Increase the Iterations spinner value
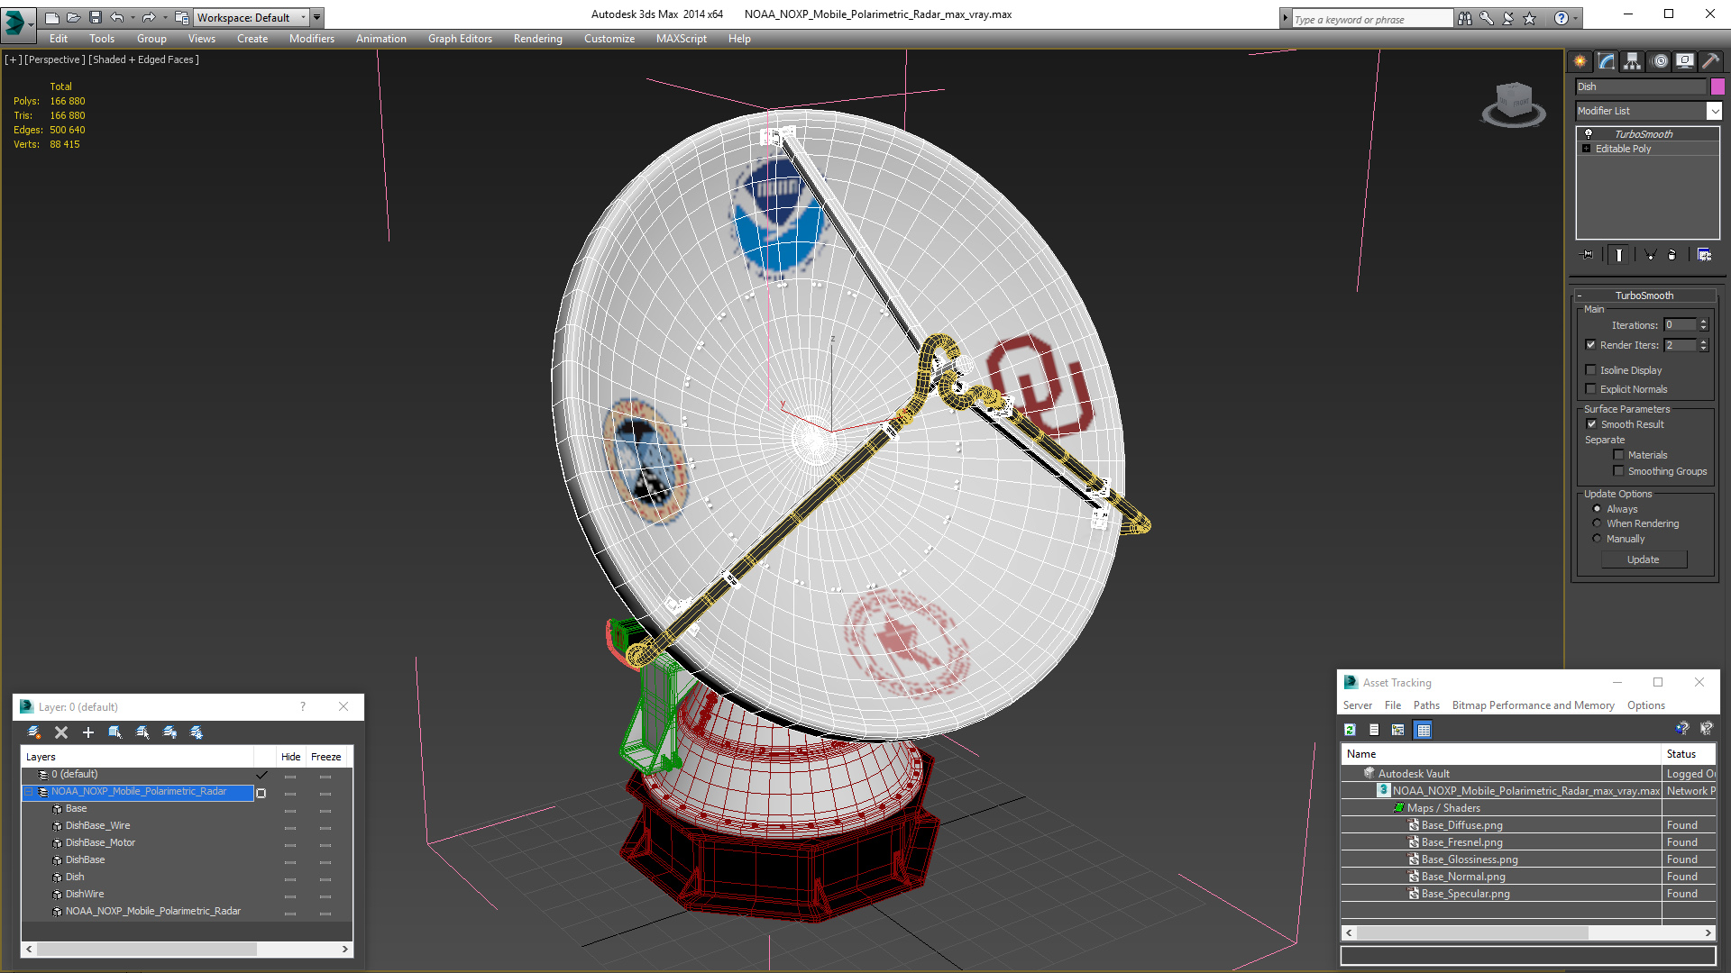This screenshot has height=973, width=1731. (x=1703, y=322)
